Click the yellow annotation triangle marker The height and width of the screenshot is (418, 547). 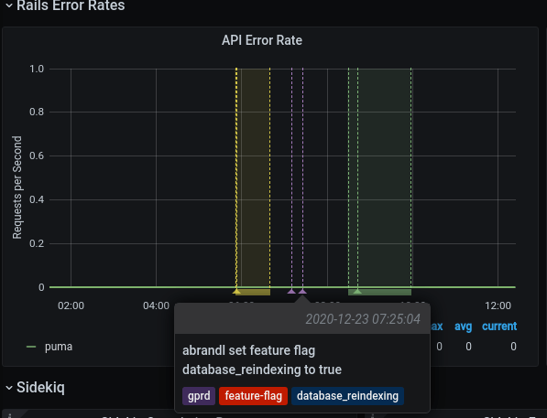tap(236, 291)
